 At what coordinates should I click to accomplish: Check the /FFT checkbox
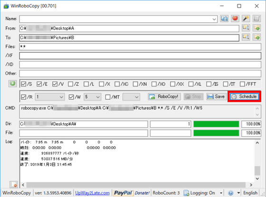242,84
